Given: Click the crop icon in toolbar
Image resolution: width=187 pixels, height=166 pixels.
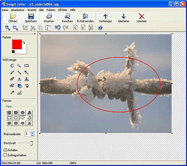Looking at the screenshot, I should [x=25, y=28].
